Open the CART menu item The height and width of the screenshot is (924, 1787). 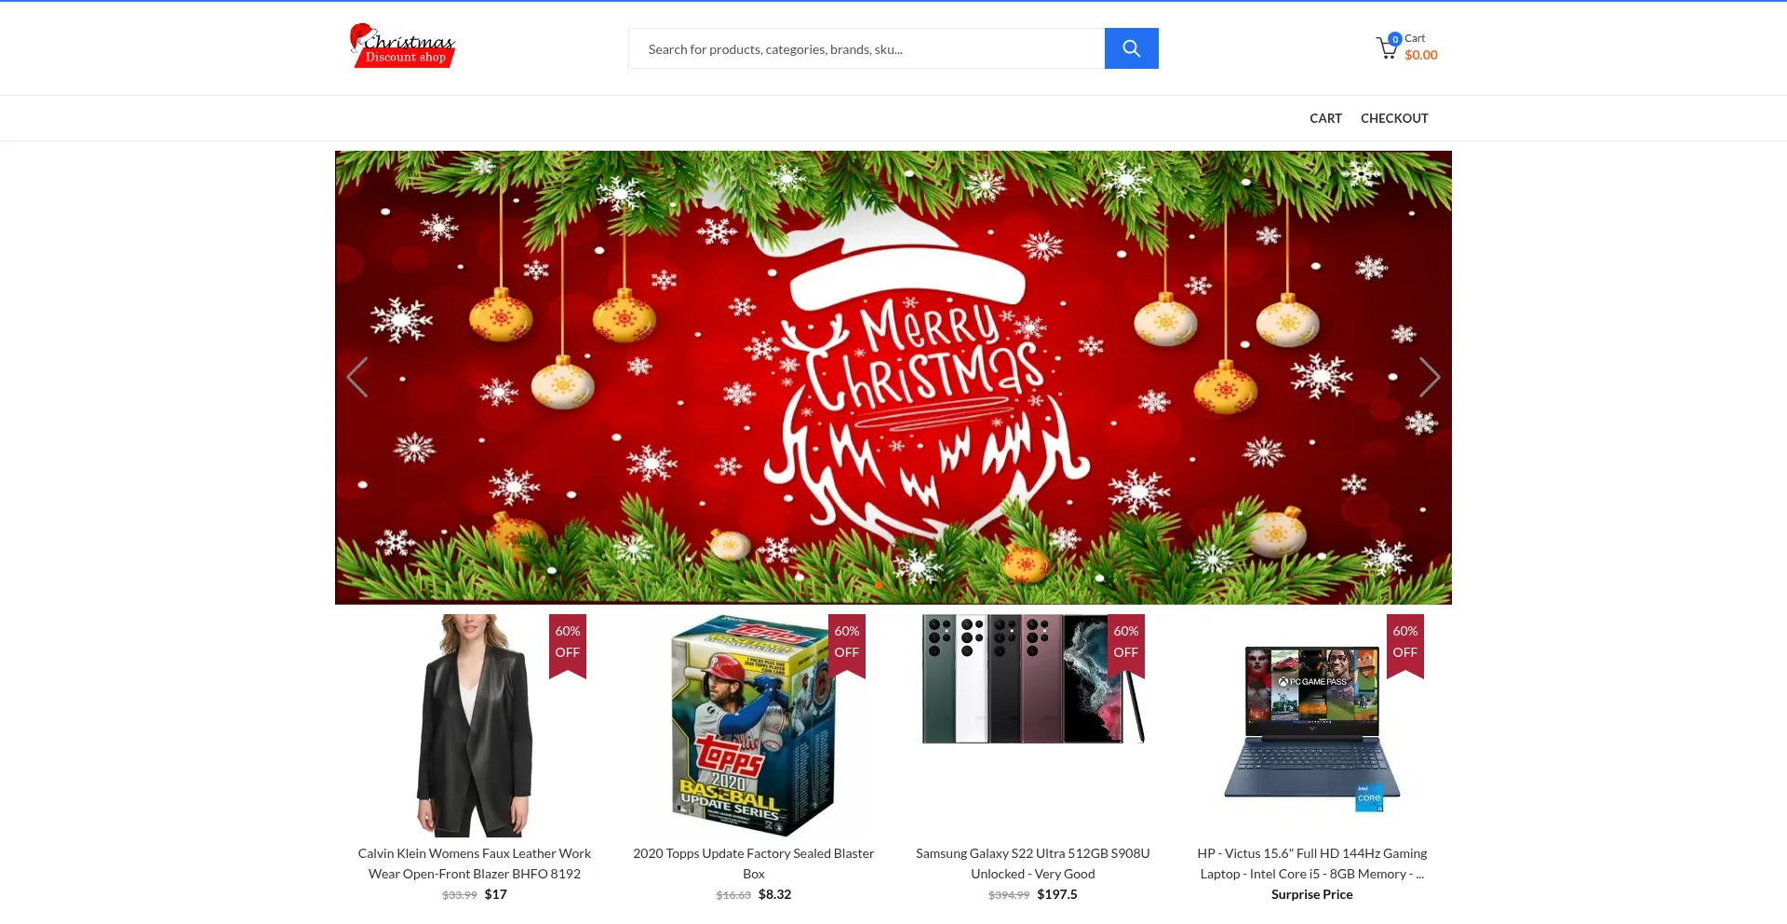1325,118
